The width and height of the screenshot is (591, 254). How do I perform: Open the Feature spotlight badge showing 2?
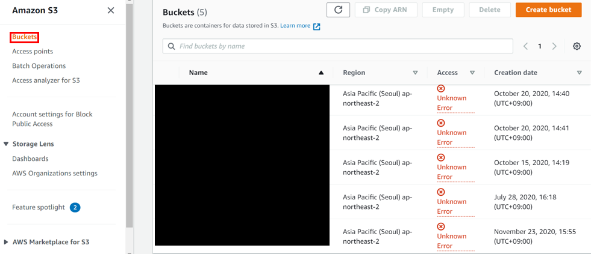point(75,207)
